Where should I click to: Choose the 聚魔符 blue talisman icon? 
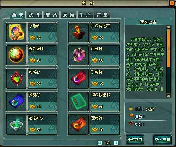click(16, 102)
